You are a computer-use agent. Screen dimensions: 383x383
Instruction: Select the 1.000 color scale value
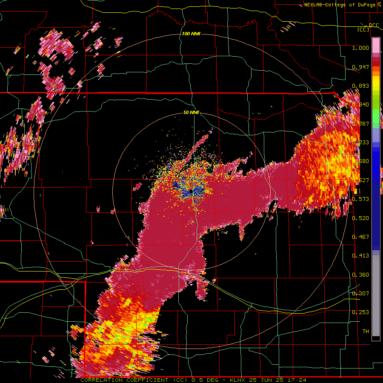click(360, 48)
